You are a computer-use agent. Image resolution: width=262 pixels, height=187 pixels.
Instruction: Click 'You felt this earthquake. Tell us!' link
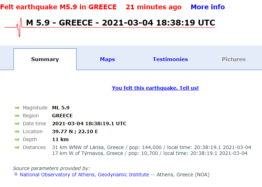[x=155, y=88]
